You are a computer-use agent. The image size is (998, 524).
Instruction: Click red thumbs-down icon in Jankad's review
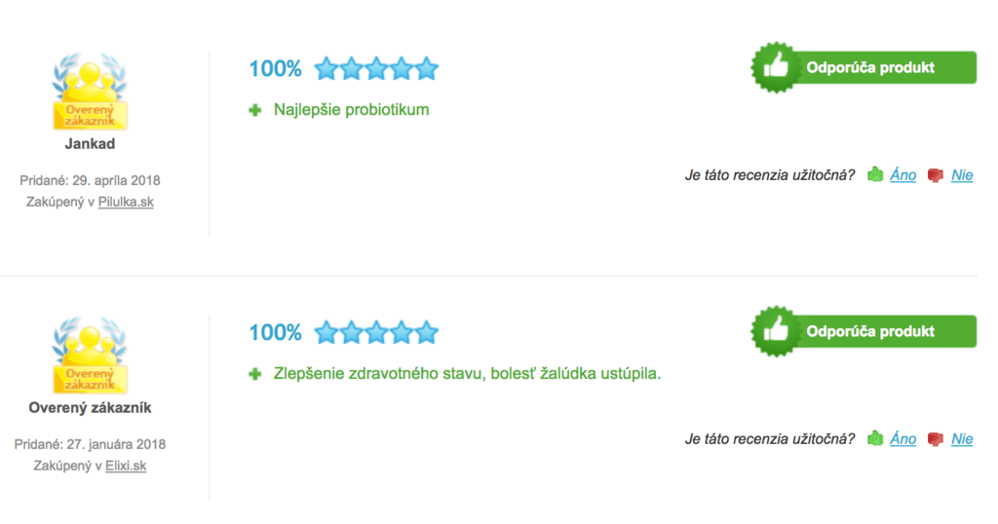point(935,175)
